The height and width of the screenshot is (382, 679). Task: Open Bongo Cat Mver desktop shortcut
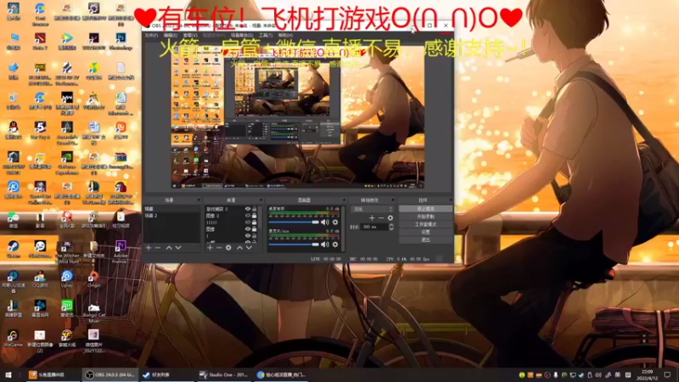tap(93, 312)
